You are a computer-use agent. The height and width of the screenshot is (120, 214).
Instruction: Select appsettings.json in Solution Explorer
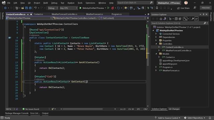(x=170, y=64)
